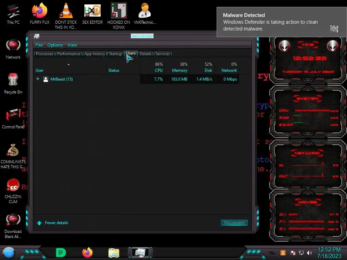Click the orange Java tray icon
Image resolution: width=347 pixels, height=260 pixels.
click(x=283, y=253)
